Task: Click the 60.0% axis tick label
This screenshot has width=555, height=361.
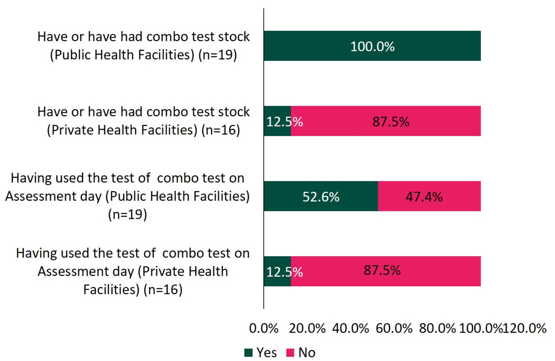Action: (394, 328)
